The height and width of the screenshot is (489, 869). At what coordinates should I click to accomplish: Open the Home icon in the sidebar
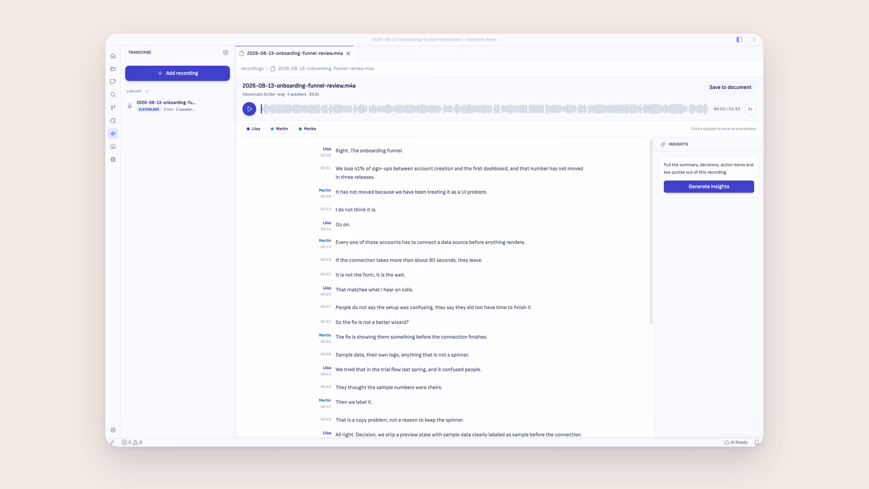(113, 56)
